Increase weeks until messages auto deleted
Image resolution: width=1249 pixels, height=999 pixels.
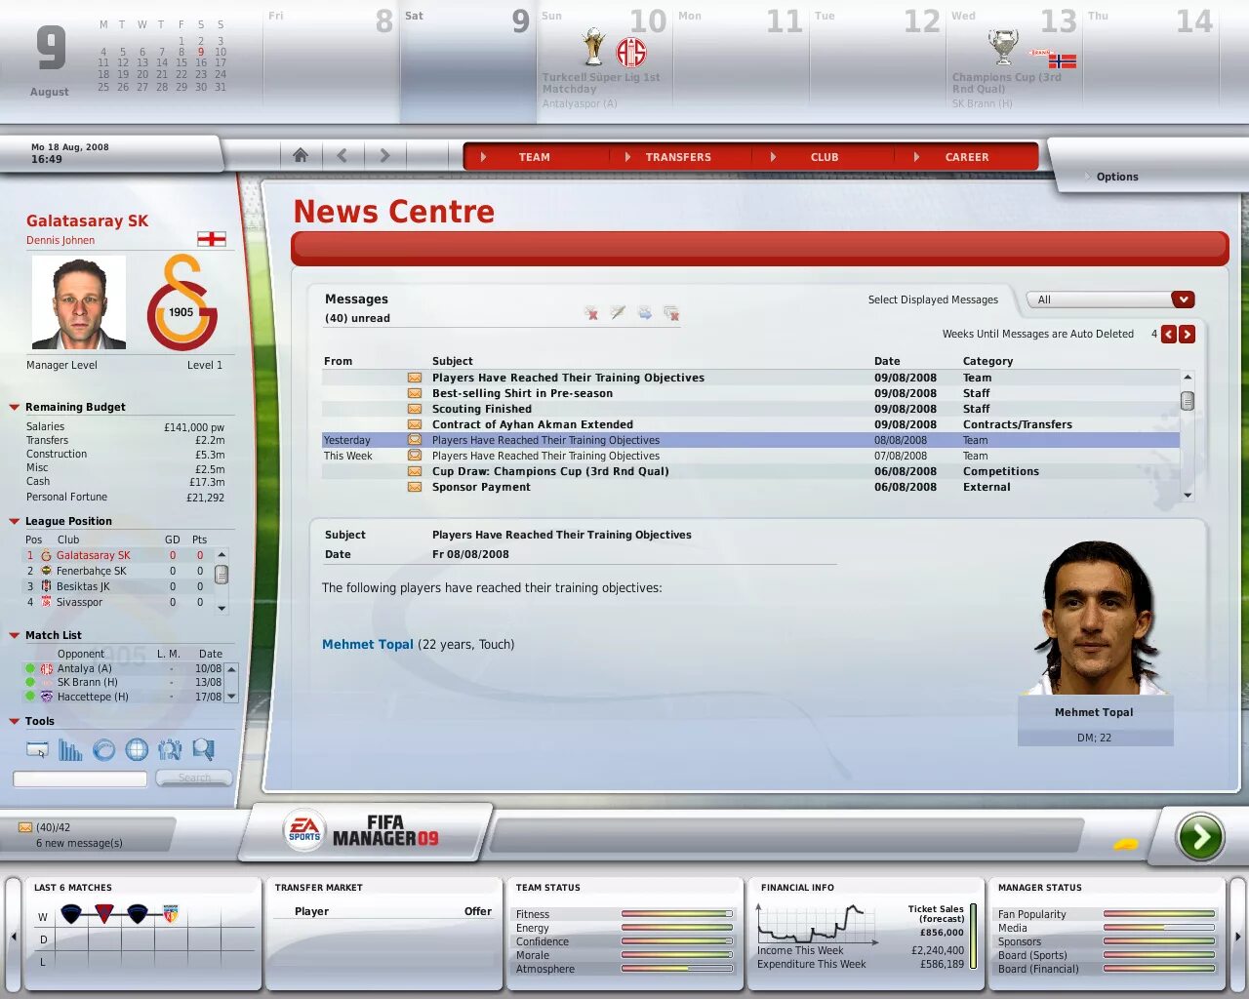click(x=1187, y=334)
